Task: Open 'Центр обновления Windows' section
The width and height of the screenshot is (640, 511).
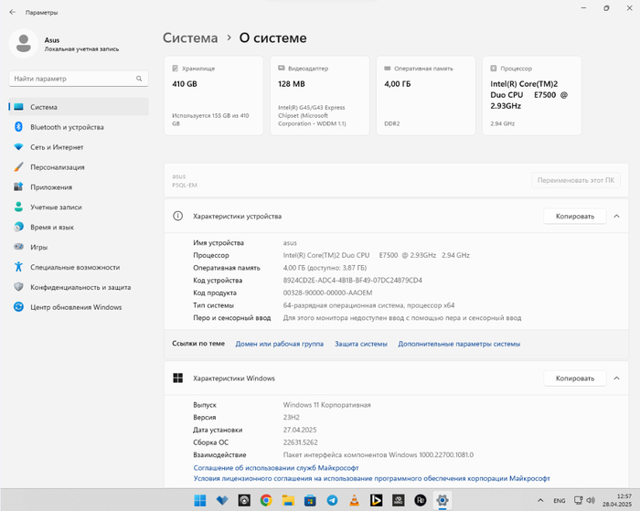Action: 79,307
